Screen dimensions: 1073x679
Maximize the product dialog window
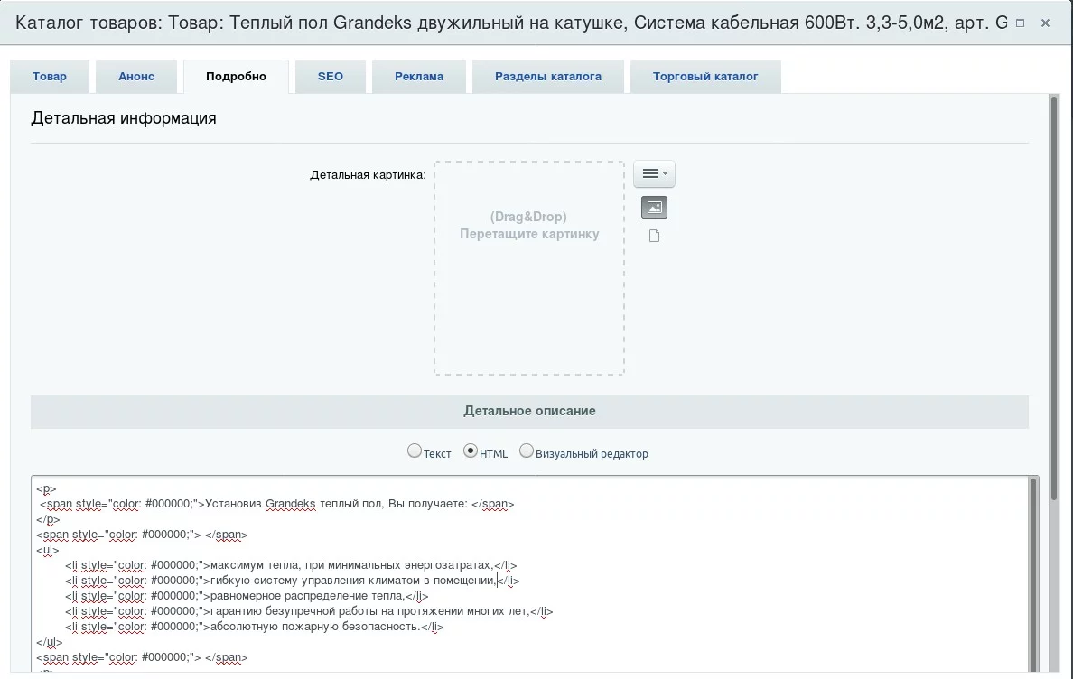tap(1020, 23)
